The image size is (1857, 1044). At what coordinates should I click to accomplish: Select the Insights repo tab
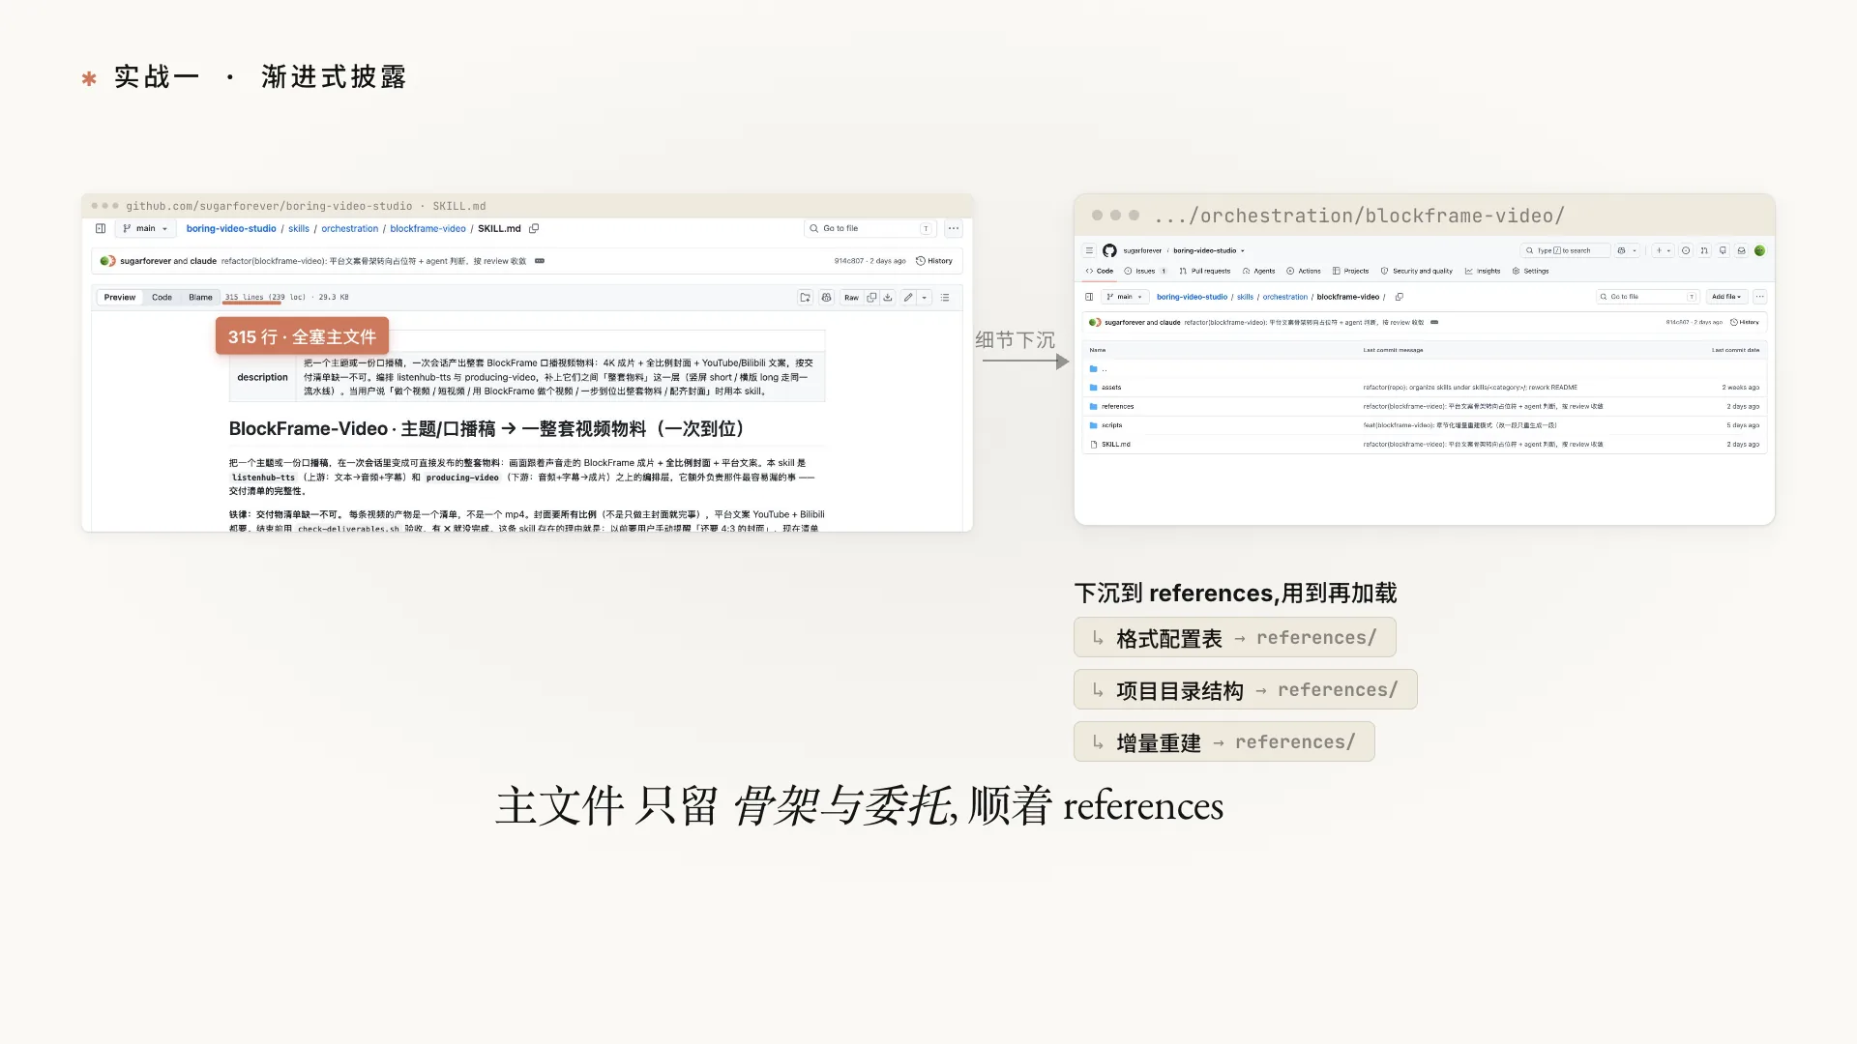pos(1483,271)
